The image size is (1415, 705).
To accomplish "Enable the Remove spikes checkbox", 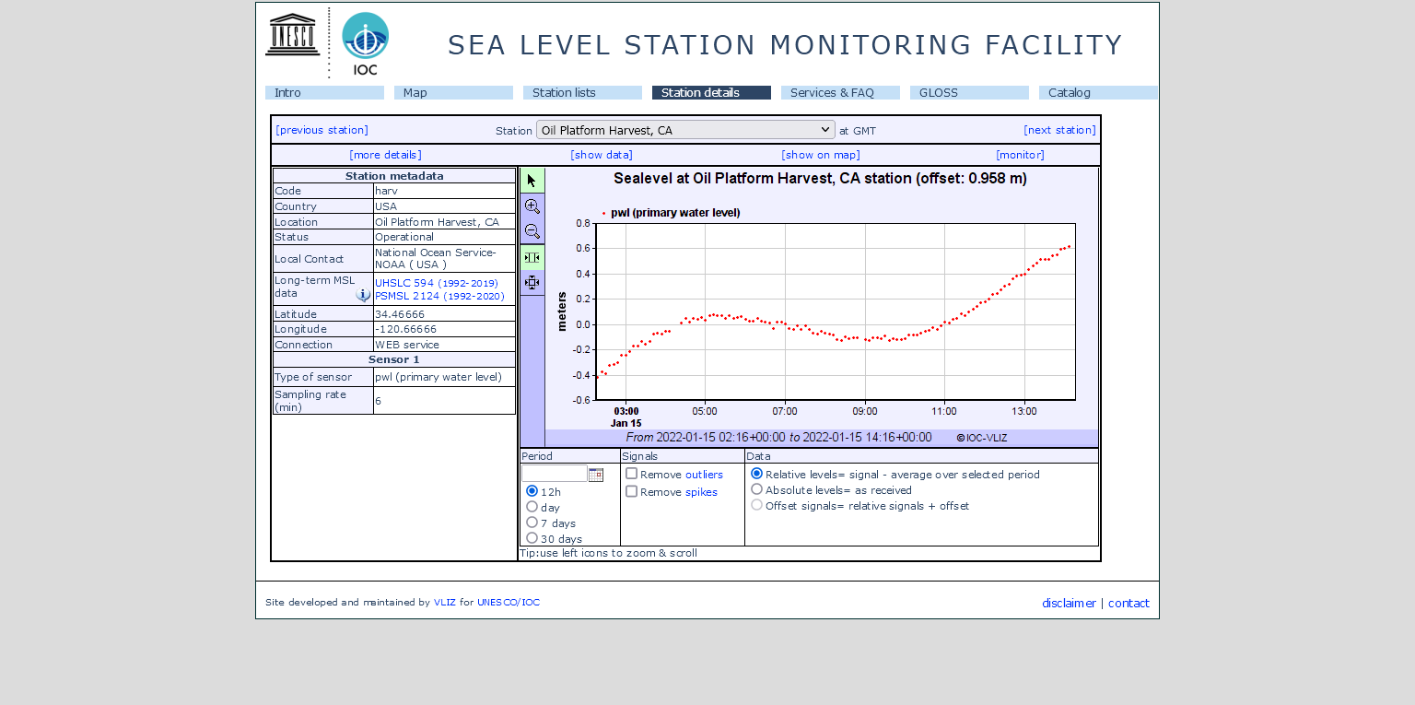I will [x=631, y=491].
